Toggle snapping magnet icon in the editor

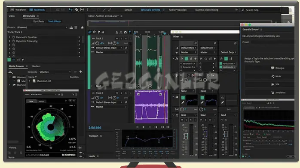[x=126, y=32]
